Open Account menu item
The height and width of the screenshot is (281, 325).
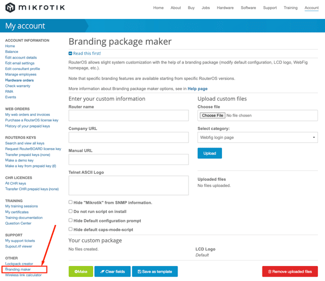pyautogui.click(x=311, y=8)
